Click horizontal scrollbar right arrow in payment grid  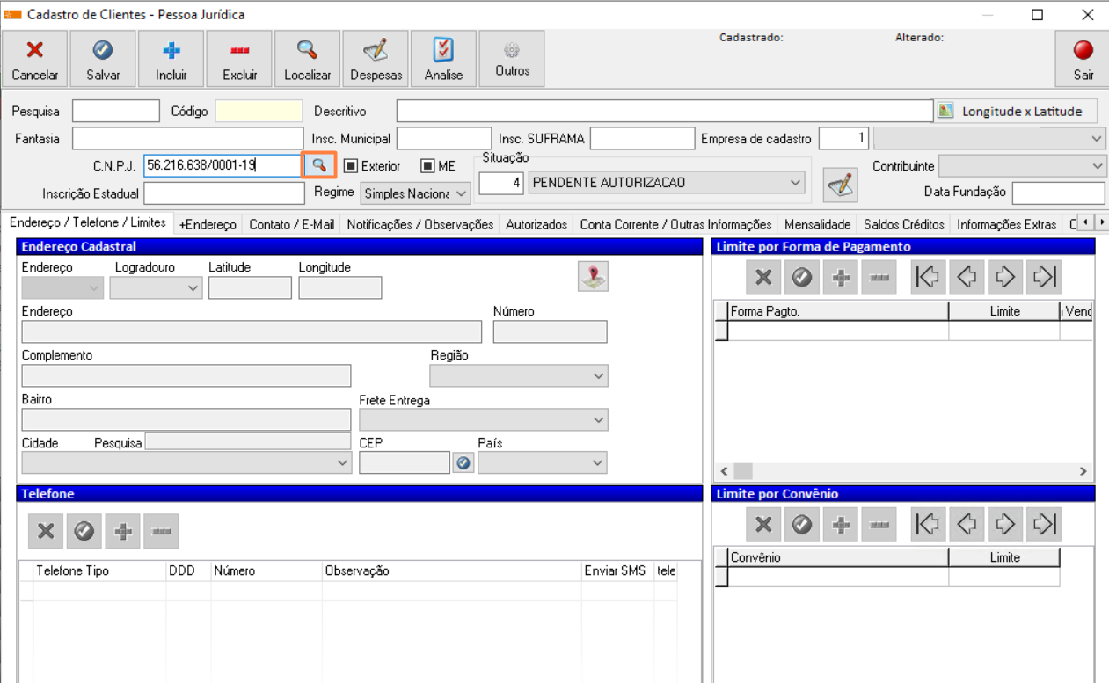click(x=1083, y=471)
